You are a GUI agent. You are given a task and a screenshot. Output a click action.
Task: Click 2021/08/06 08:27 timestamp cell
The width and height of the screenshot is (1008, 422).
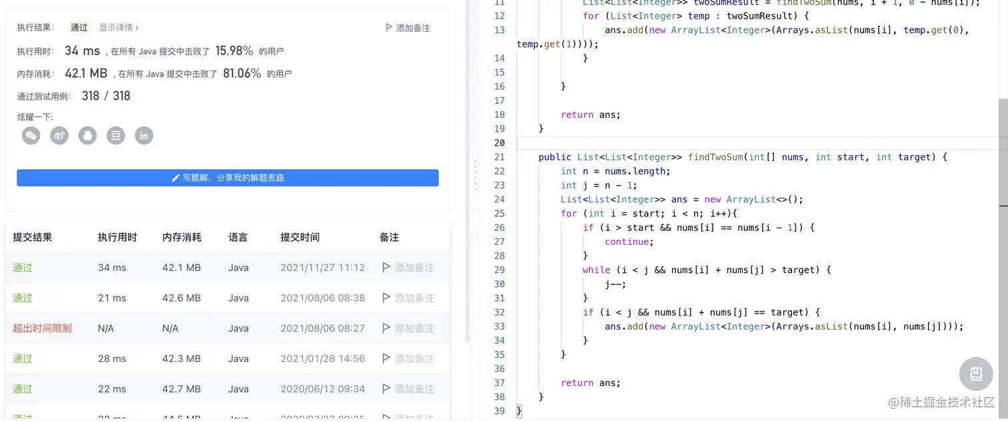(323, 328)
